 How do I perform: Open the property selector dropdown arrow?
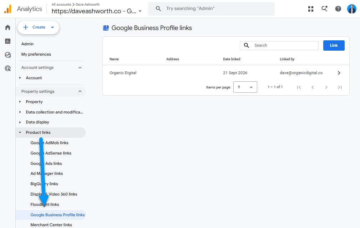click(x=140, y=11)
